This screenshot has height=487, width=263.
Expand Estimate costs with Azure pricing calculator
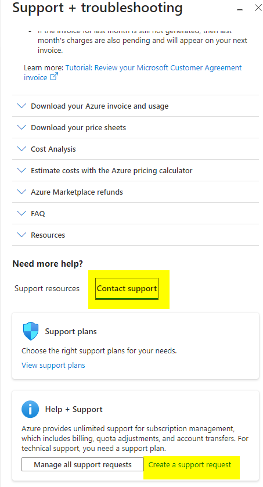click(135, 170)
